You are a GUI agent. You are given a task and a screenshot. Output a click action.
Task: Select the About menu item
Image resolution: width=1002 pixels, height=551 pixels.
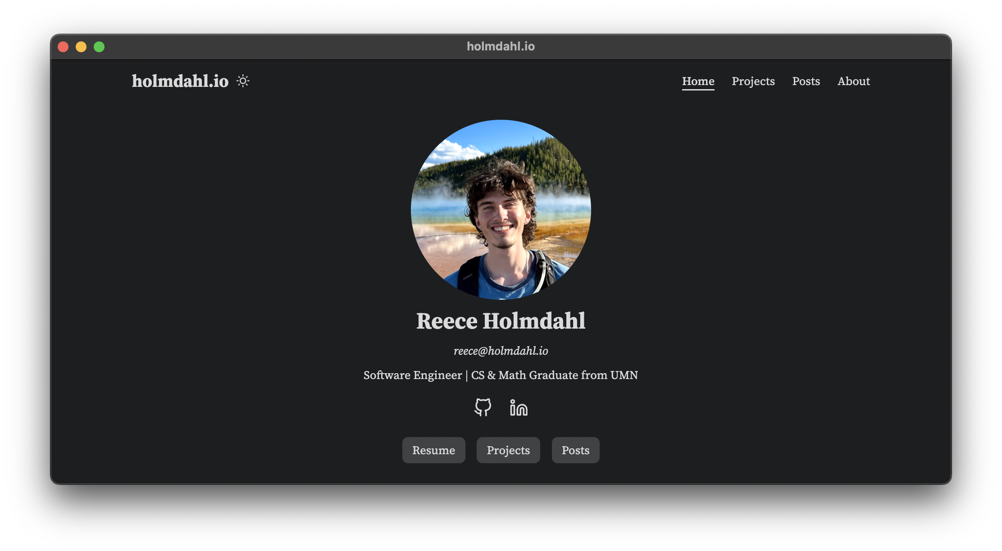pyautogui.click(x=853, y=81)
